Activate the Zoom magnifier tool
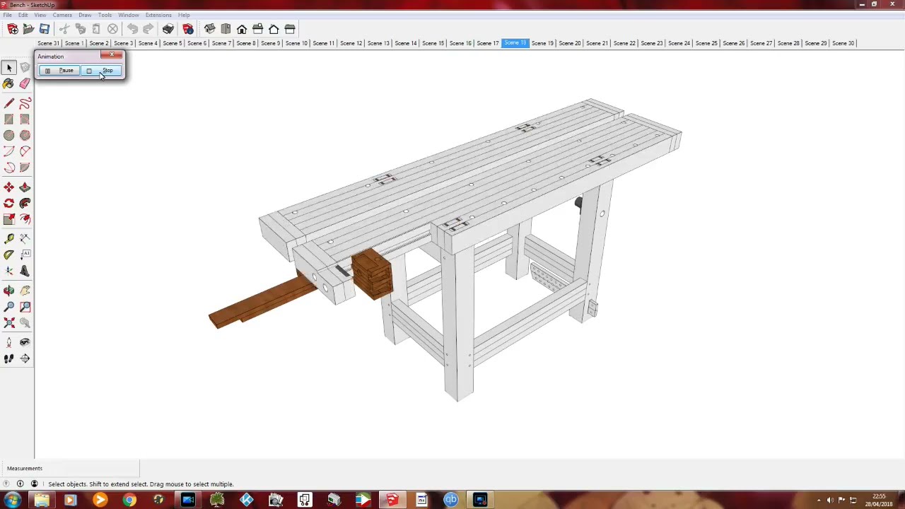This screenshot has height=509, width=905. tap(9, 307)
